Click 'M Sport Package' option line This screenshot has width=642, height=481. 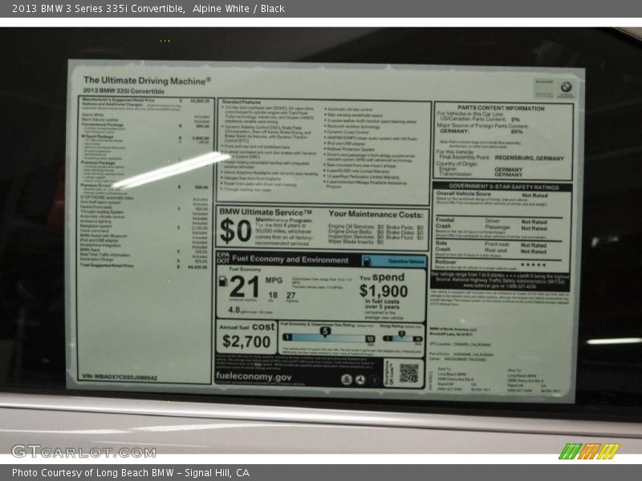click(x=97, y=136)
